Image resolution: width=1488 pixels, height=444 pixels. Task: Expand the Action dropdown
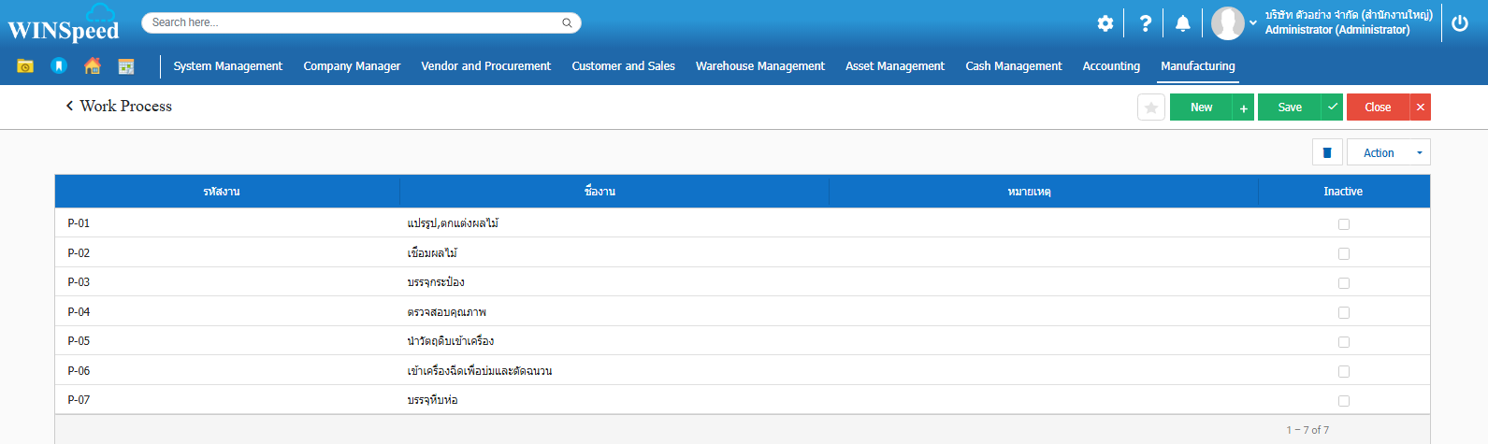point(1388,152)
